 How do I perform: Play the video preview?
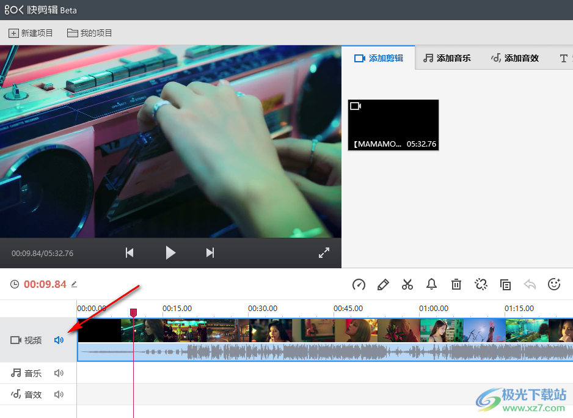coord(170,253)
